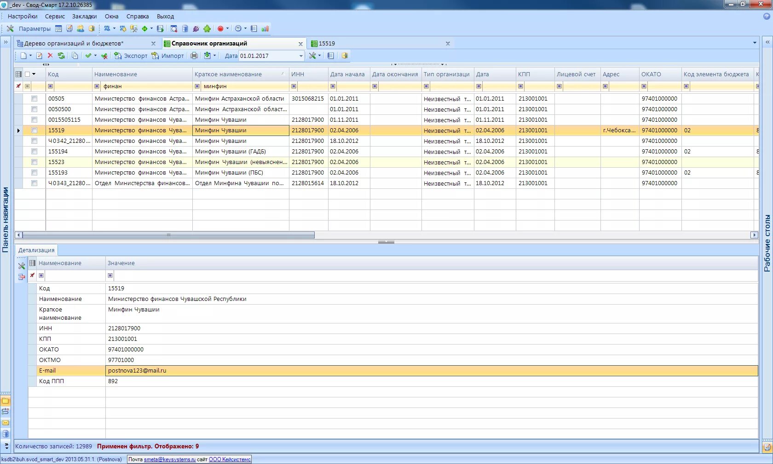Viewport: 773px width, 464px height.
Task: Open the Дата date dropdown arrow
Action: pyautogui.click(x=301, y=56)
